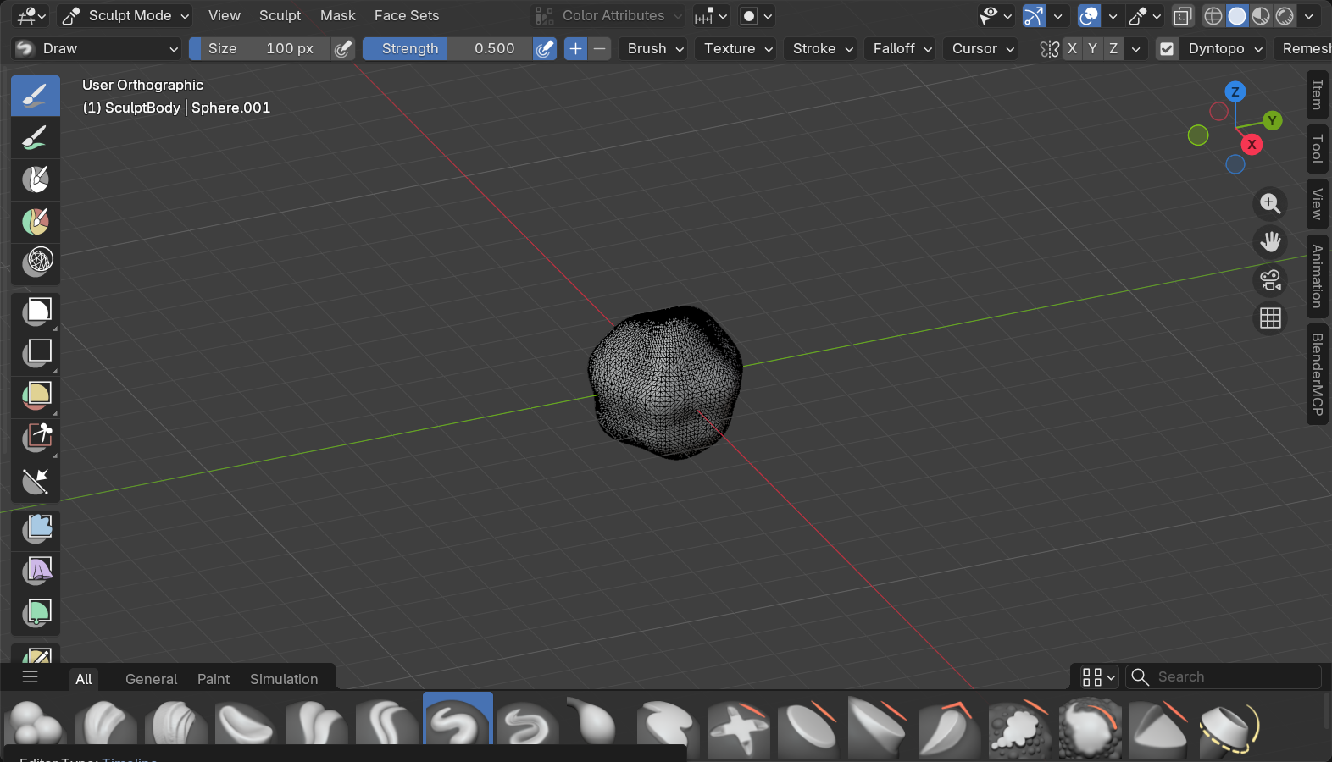Select the Brush tool in the left toolbar
The width and height of the screenshot is (1332, 762).
36,96
